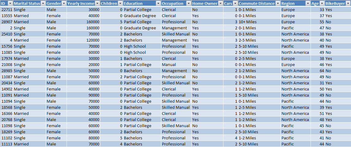
Task: Open the Children column filter dropdown
Action: (120, 3)
